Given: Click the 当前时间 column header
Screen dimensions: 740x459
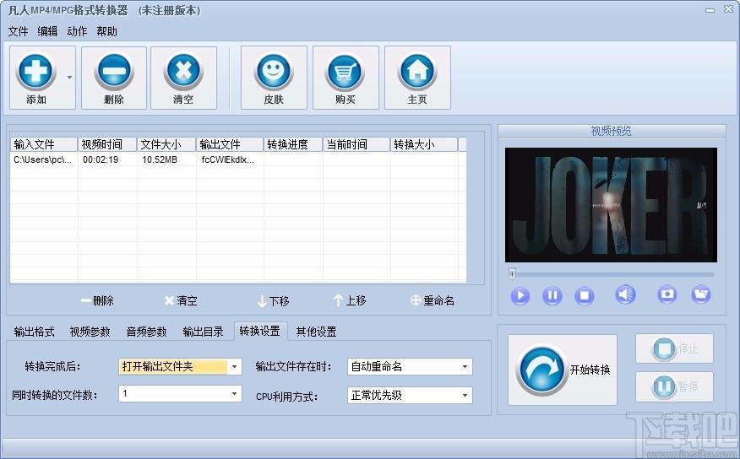Looking at the screenshot, I should click(x=356, y=144).
